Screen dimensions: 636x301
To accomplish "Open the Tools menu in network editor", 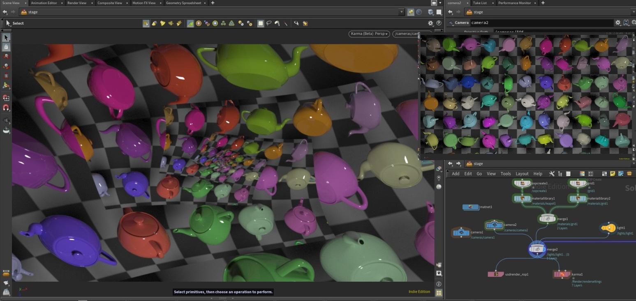I will (506, 174).
